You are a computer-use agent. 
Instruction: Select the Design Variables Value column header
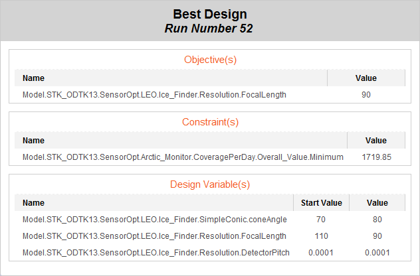pyautogui.click(x=377, y=203)
